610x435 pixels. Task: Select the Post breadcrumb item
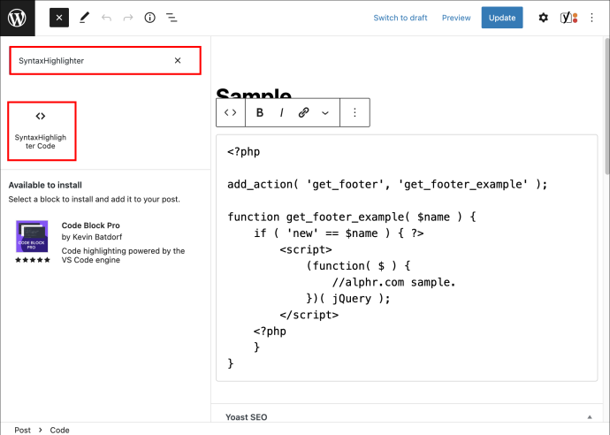[23, 430]
